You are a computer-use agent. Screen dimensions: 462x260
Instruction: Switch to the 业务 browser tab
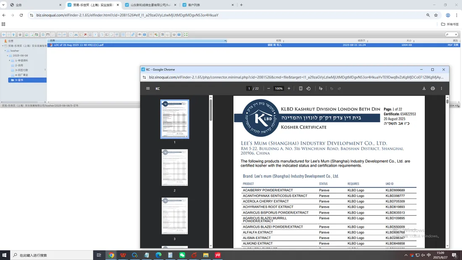pyautogui.click(x=35, y=5)
